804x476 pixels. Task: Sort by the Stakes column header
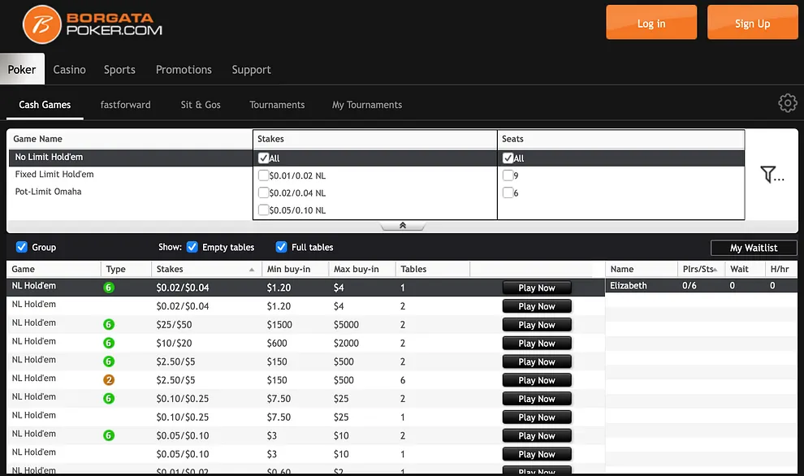(x=206, y=269)
